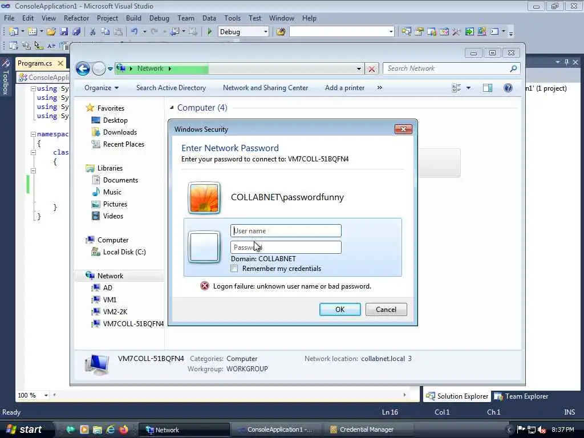Open the Refactor menu

76,18
